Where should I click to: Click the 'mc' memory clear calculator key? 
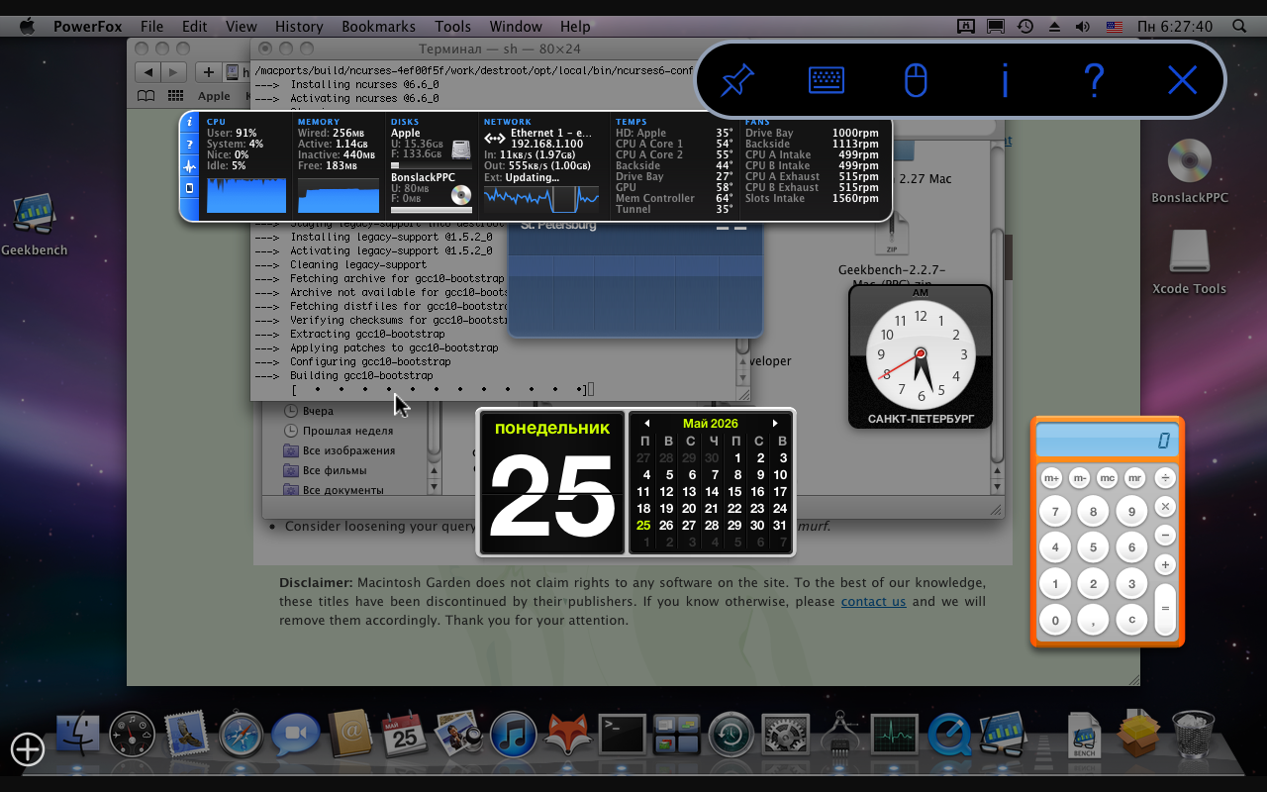pyautogui.click(x=1107, y=478)
